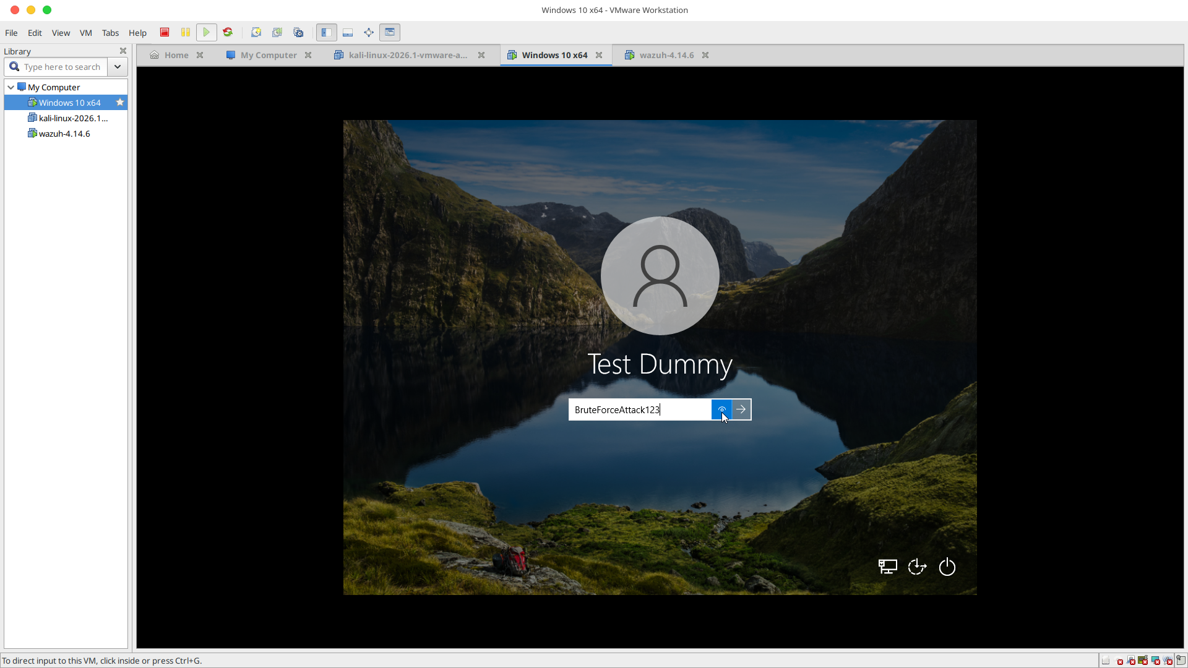Open the View menu

(x=61, y=33)
